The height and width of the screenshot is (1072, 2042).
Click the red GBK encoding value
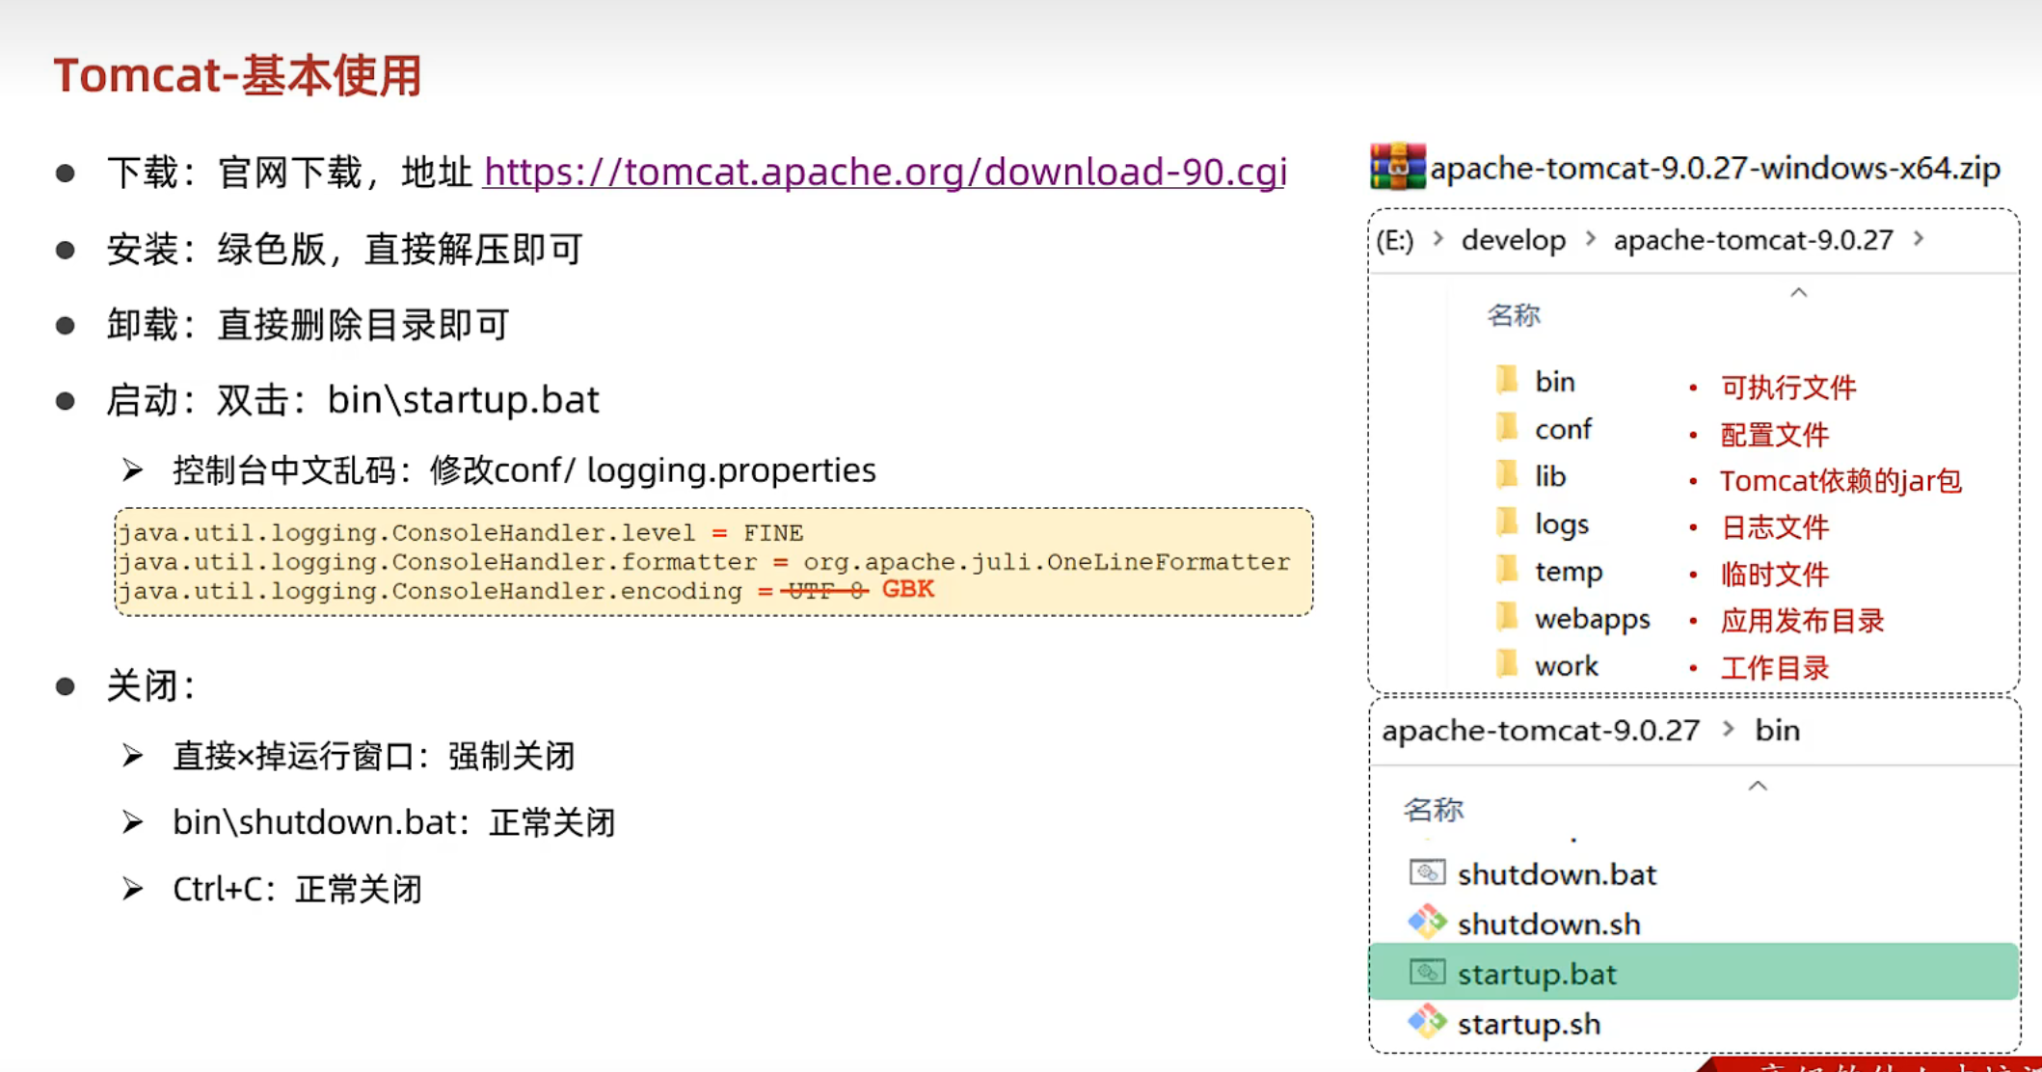click(x=908, y=589)
